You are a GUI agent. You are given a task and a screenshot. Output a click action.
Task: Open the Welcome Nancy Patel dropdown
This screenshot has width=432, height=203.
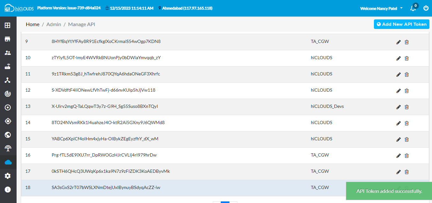[381, 9]
